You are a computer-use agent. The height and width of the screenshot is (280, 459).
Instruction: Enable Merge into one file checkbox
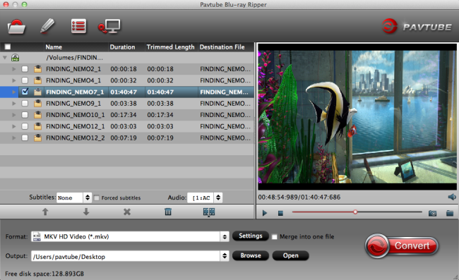pyautogui.click(x=274, y=237)
